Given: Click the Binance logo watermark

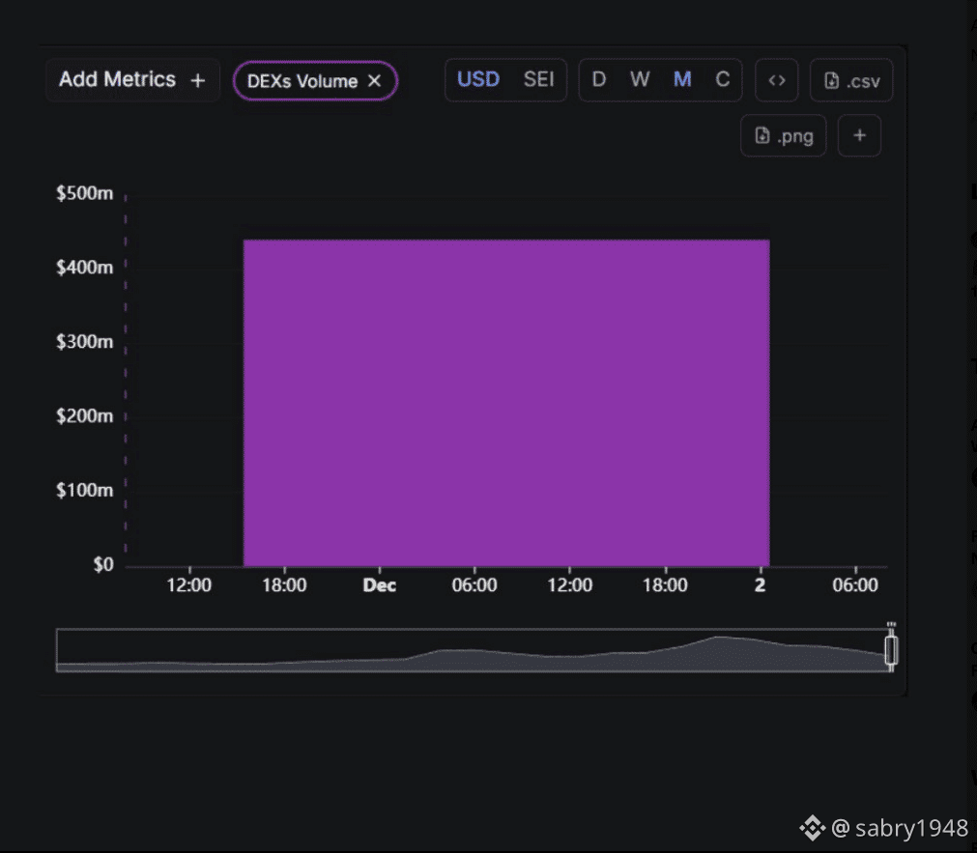Looking at the screenshot, I should [813, 828].
